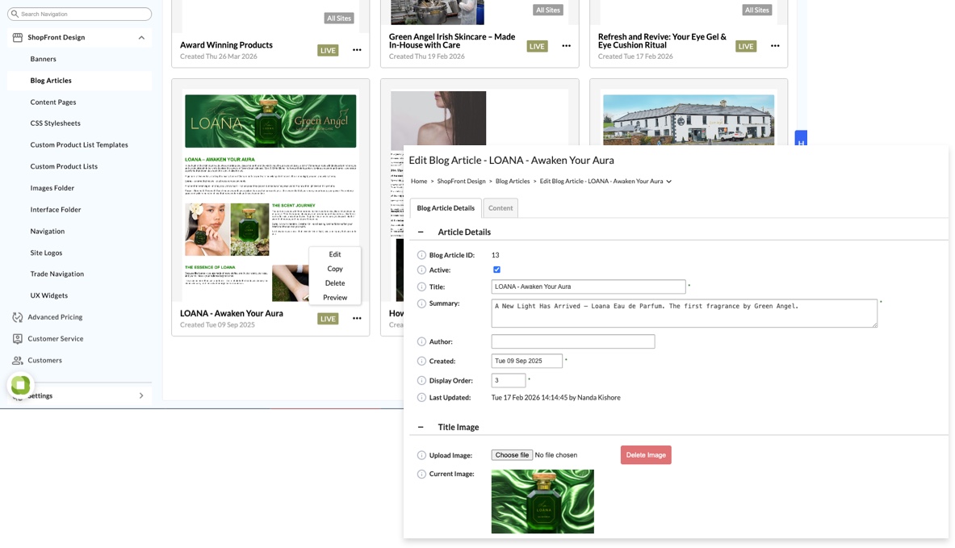Expand the Settings menu chevron
The width and height of the screenshot is (955, 548).
(141, 395)
